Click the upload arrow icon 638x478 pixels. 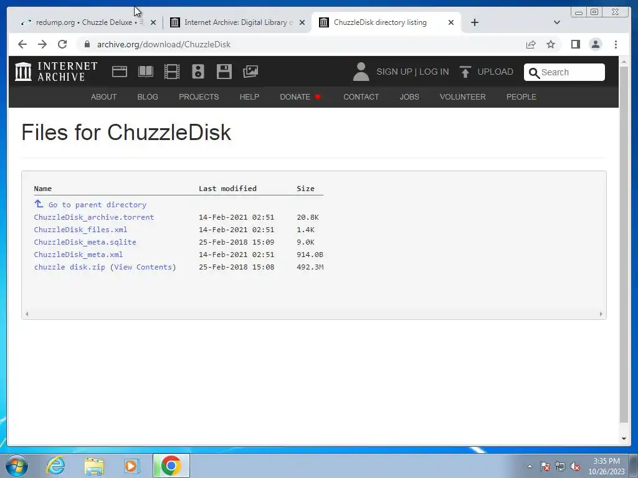pyautogui.click(x=465, y=72)
